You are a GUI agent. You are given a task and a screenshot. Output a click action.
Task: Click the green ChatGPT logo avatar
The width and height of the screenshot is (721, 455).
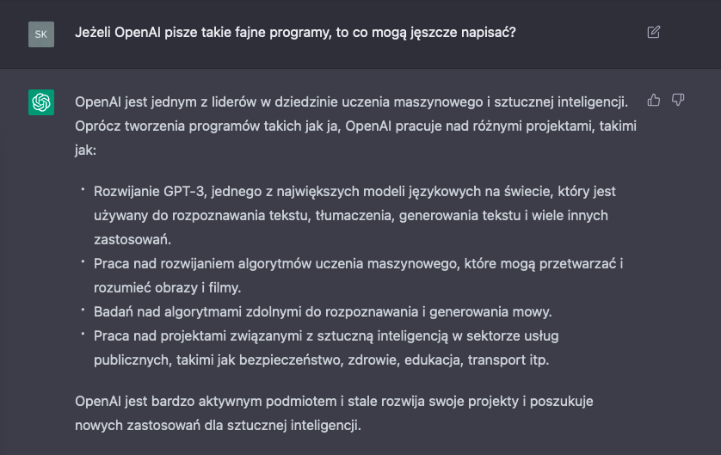coord(41,102)
